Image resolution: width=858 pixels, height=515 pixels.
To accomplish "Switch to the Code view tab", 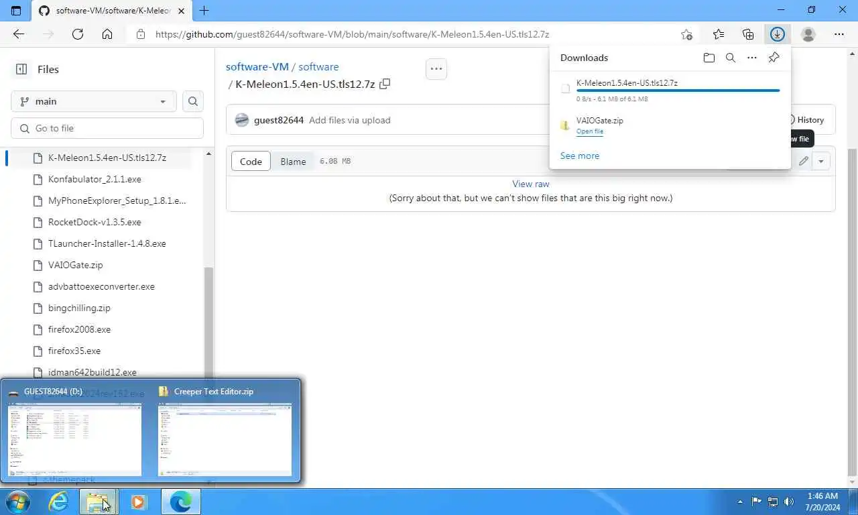I will [x=251, y=162].
